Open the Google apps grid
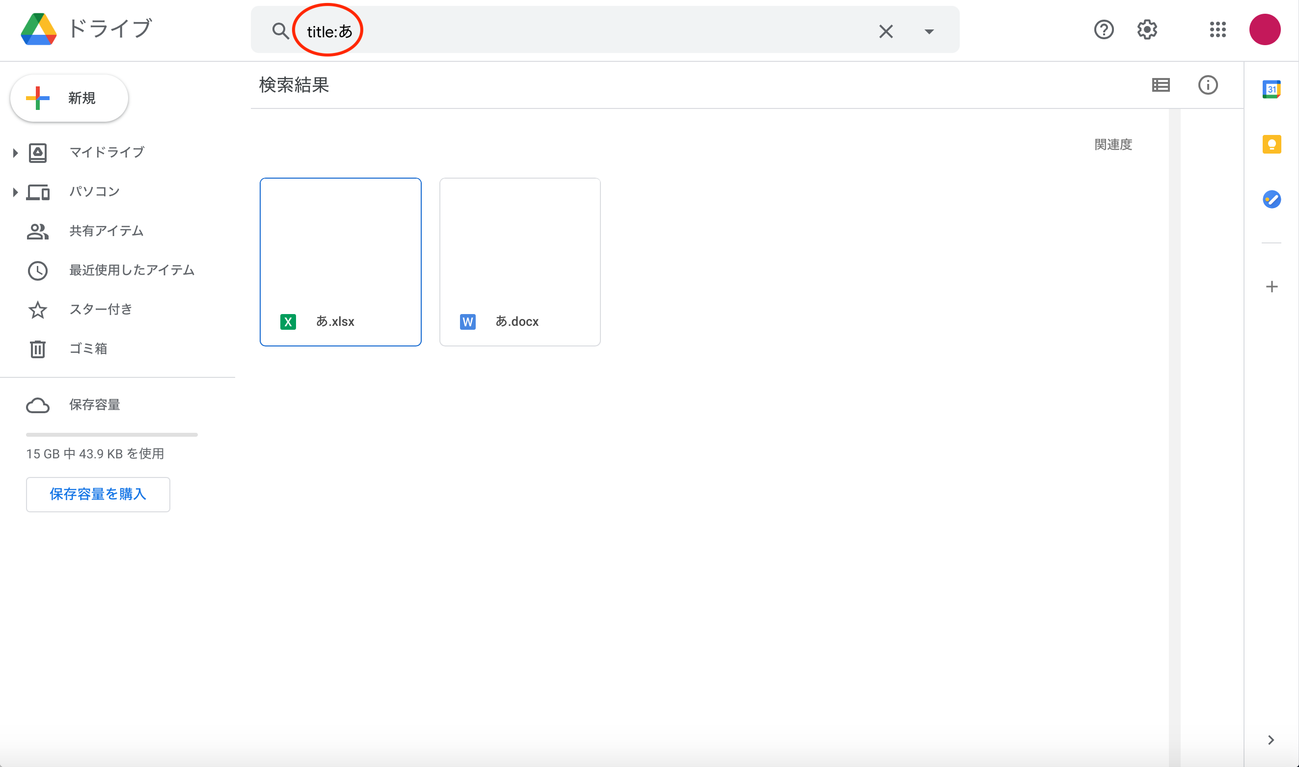1299x767 pixels. click(1218, 29)
